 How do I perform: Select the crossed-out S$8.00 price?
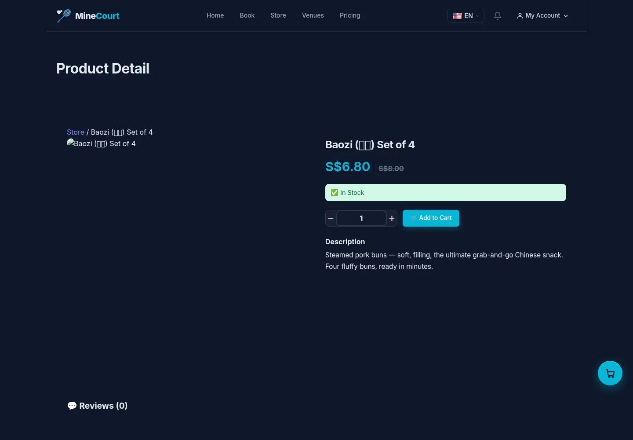pos(391,169)
